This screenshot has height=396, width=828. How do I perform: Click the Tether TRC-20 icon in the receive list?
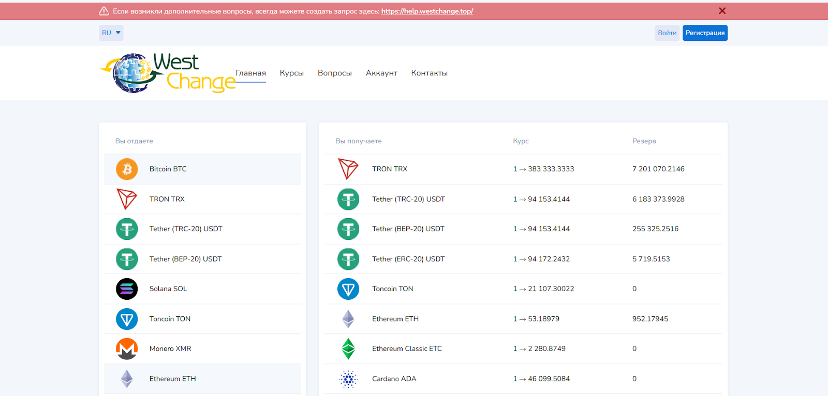click(348, 199)
